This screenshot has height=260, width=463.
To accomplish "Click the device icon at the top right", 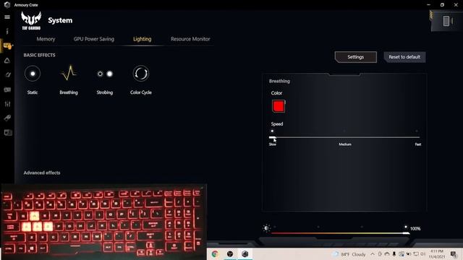I will [447, 21].
